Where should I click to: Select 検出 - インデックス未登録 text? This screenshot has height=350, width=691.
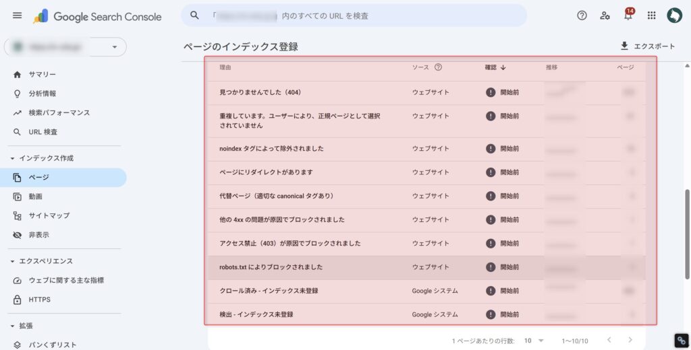click(x=256, y=314)
